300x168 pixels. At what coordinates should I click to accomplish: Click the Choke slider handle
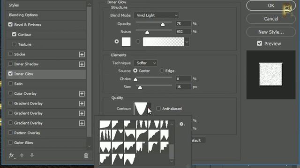[135, 79]
